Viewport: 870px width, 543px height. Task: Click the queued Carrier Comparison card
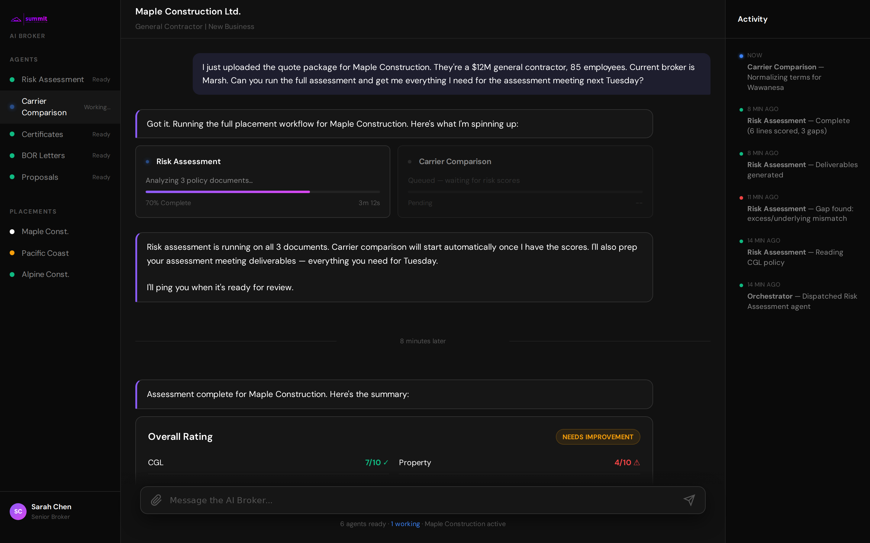click(x=524, y=182)
